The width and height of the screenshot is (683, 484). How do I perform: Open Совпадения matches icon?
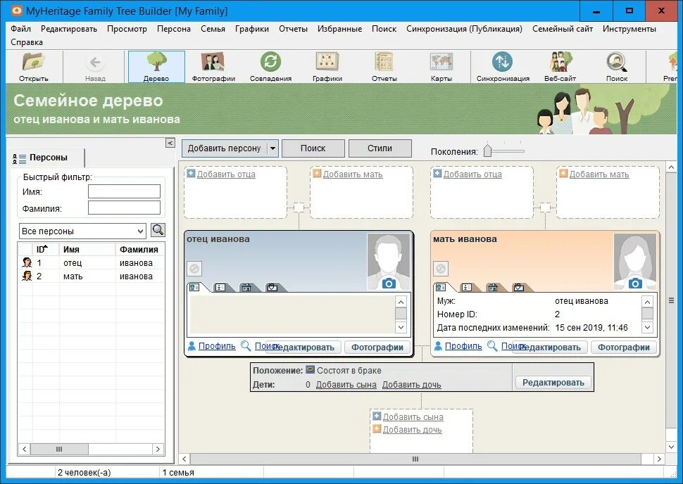click(270, 67)
